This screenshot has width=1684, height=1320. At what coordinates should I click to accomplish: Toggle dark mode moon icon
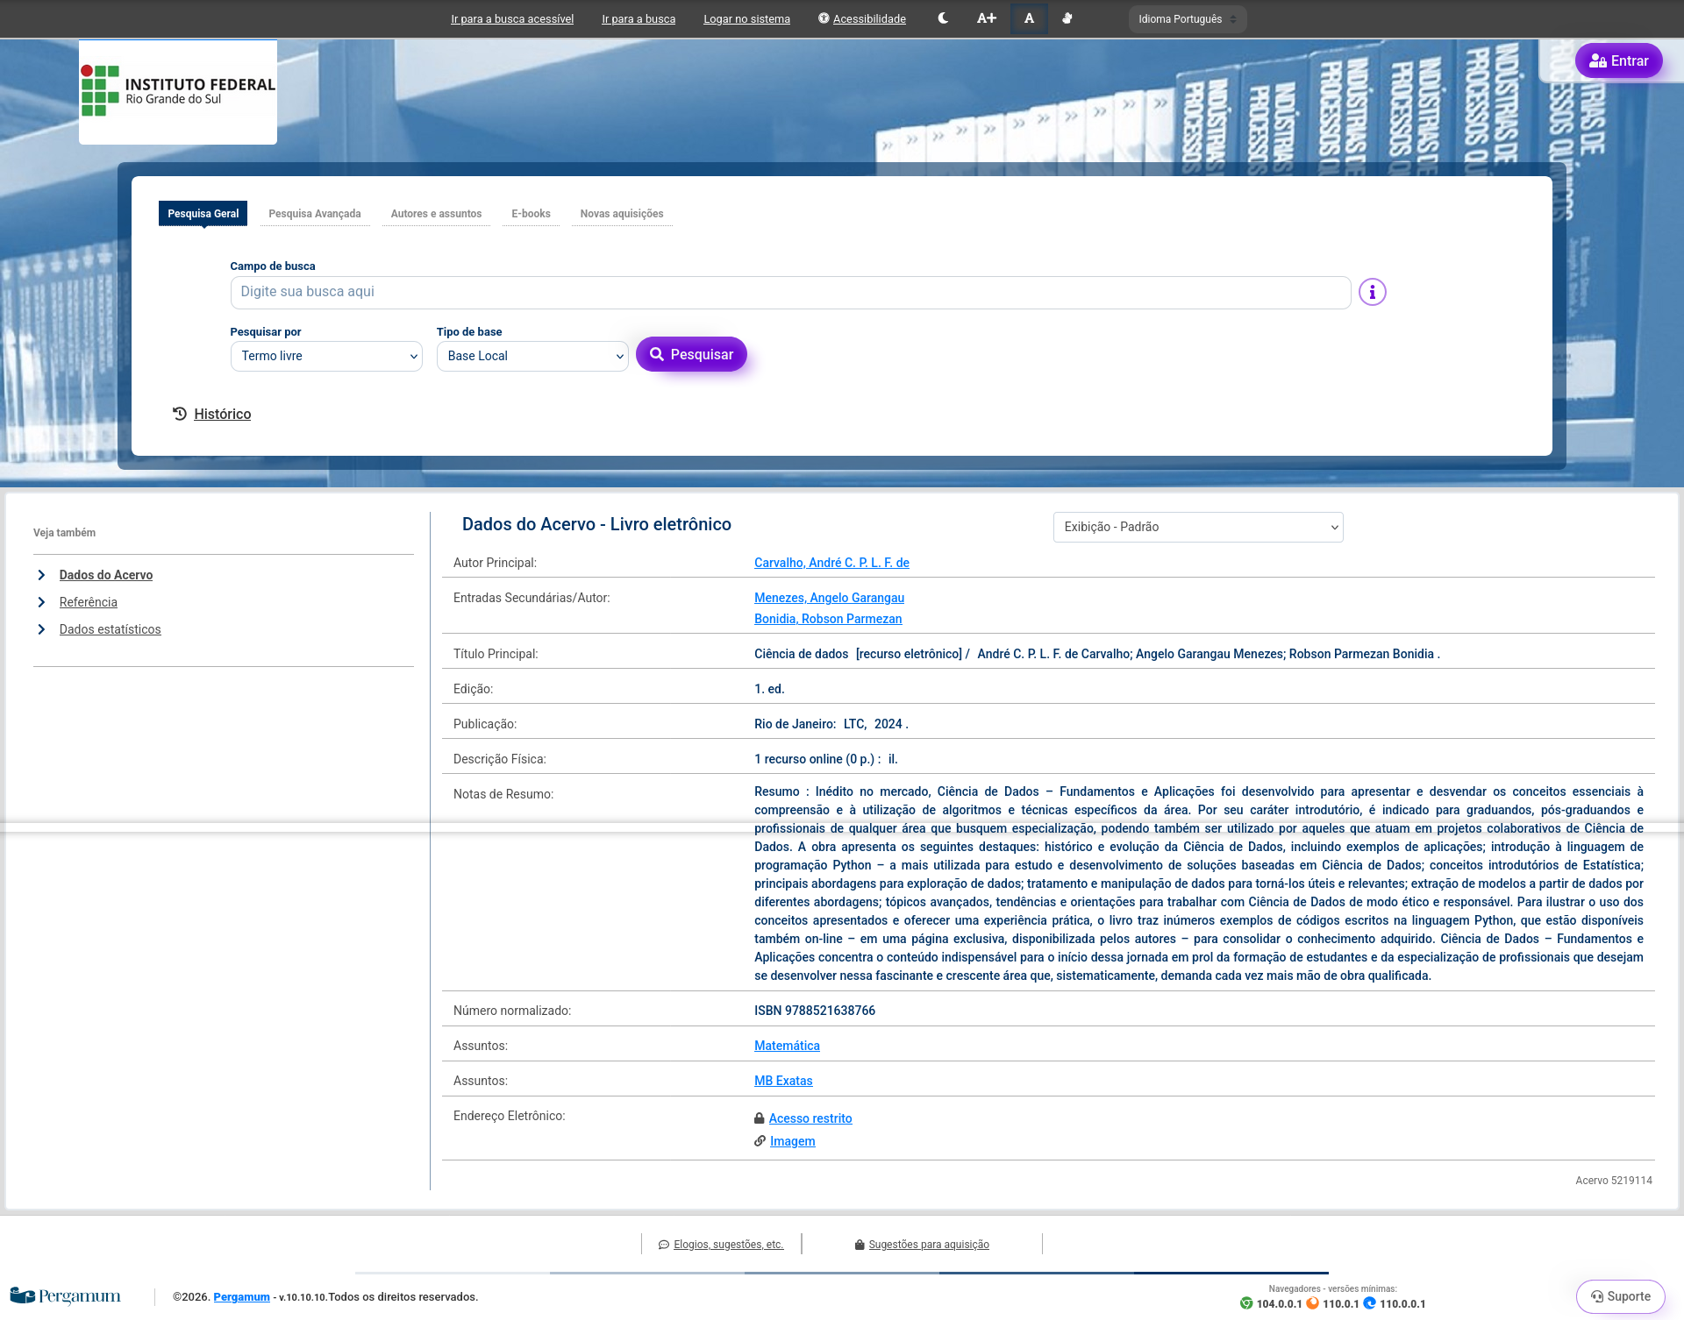pos(943,18)
